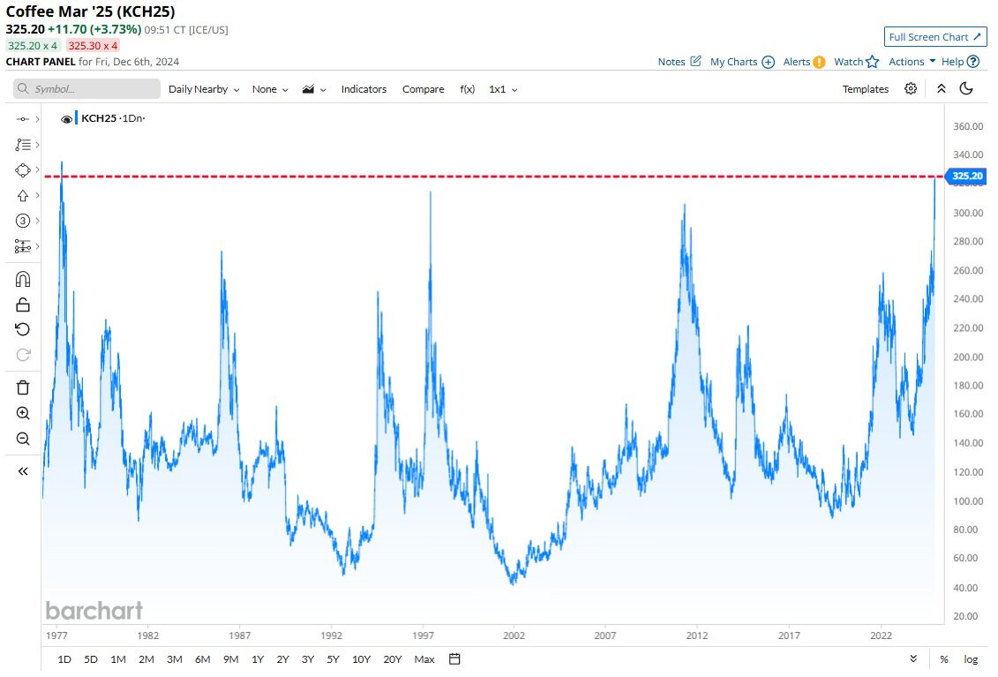Click the Symbol search input field
The image size is (998, 677).
86,89
